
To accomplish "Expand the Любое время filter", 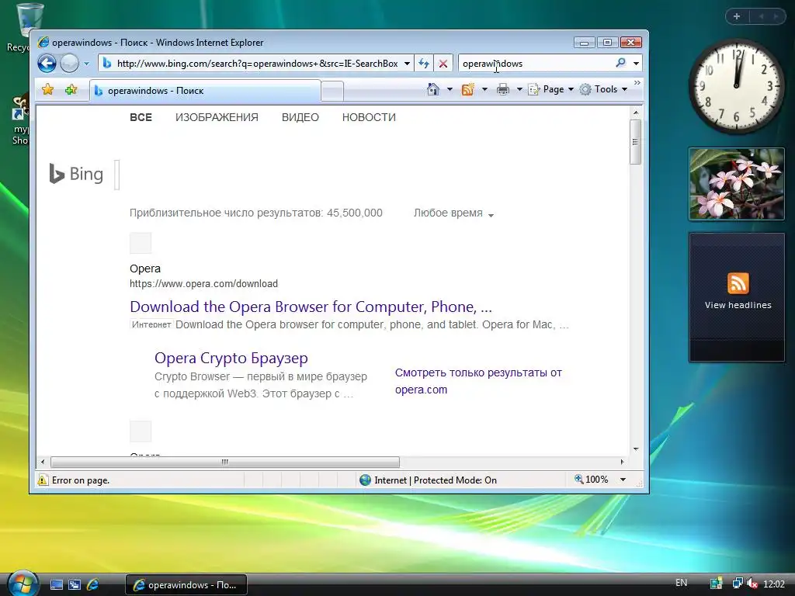I will pyautogui.click(x=453, y=213).
